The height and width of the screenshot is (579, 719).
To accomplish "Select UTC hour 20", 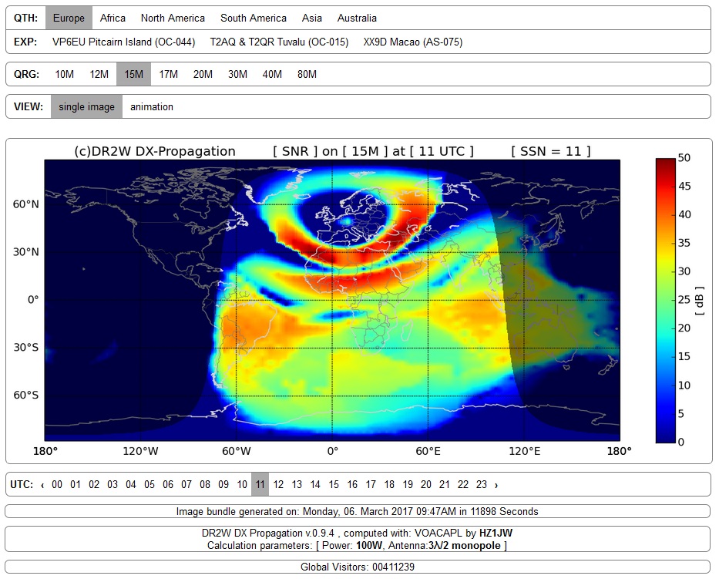I will click(x=426, y=484).
